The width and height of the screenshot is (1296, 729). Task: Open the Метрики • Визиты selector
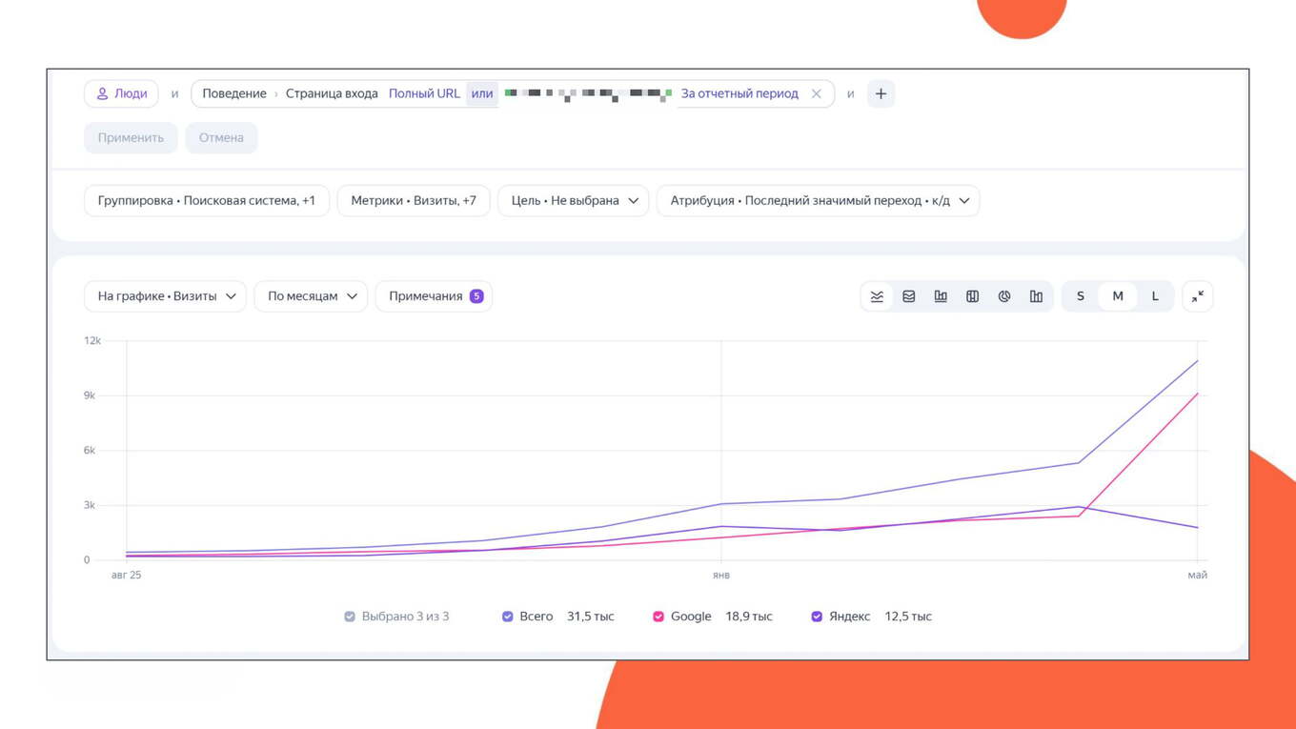414,201
